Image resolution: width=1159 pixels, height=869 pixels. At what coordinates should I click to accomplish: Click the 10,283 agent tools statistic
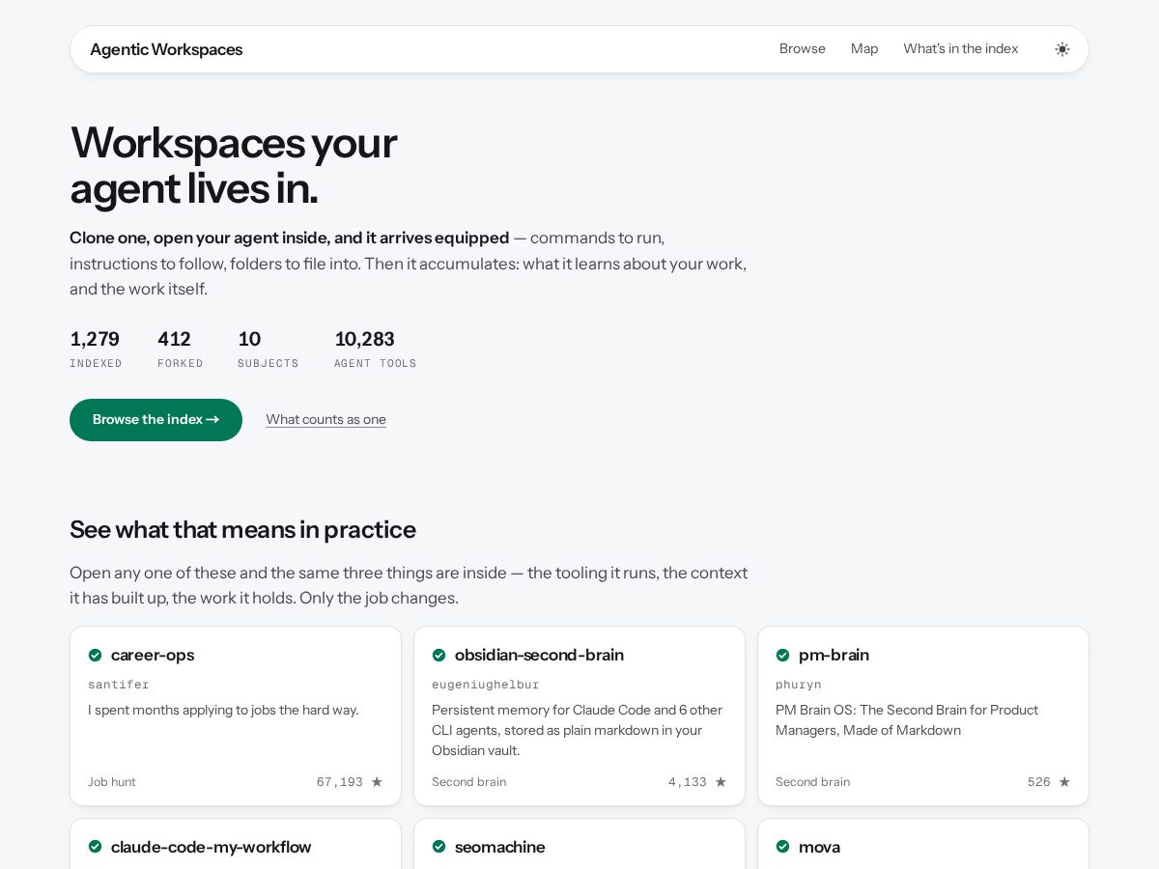click(x=376, y=350)
